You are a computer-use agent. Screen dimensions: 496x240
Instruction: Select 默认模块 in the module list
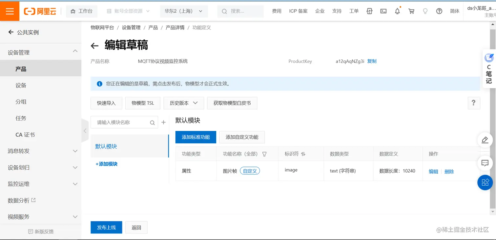coord(130,146)
